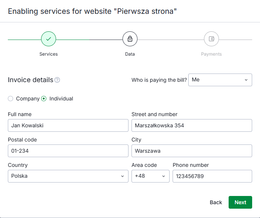The image size is (260, 218).
Task: Open the "Who is paying the bill?" dropdown
Action: (220, 80)
